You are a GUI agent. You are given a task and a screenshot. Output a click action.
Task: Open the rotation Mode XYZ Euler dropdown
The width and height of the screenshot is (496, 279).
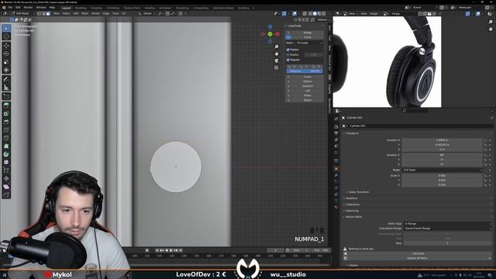click(x=443, y=170)
